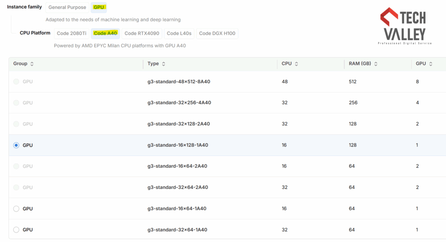
Task: Sort table by GPU column arrows
Action: click(431, 64)
